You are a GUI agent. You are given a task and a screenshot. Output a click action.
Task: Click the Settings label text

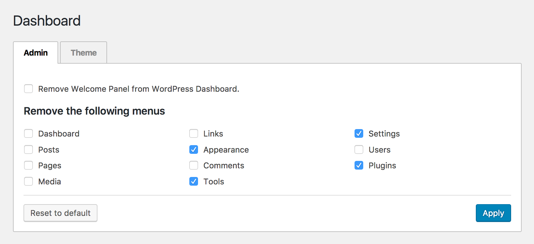tap(384, 134)
